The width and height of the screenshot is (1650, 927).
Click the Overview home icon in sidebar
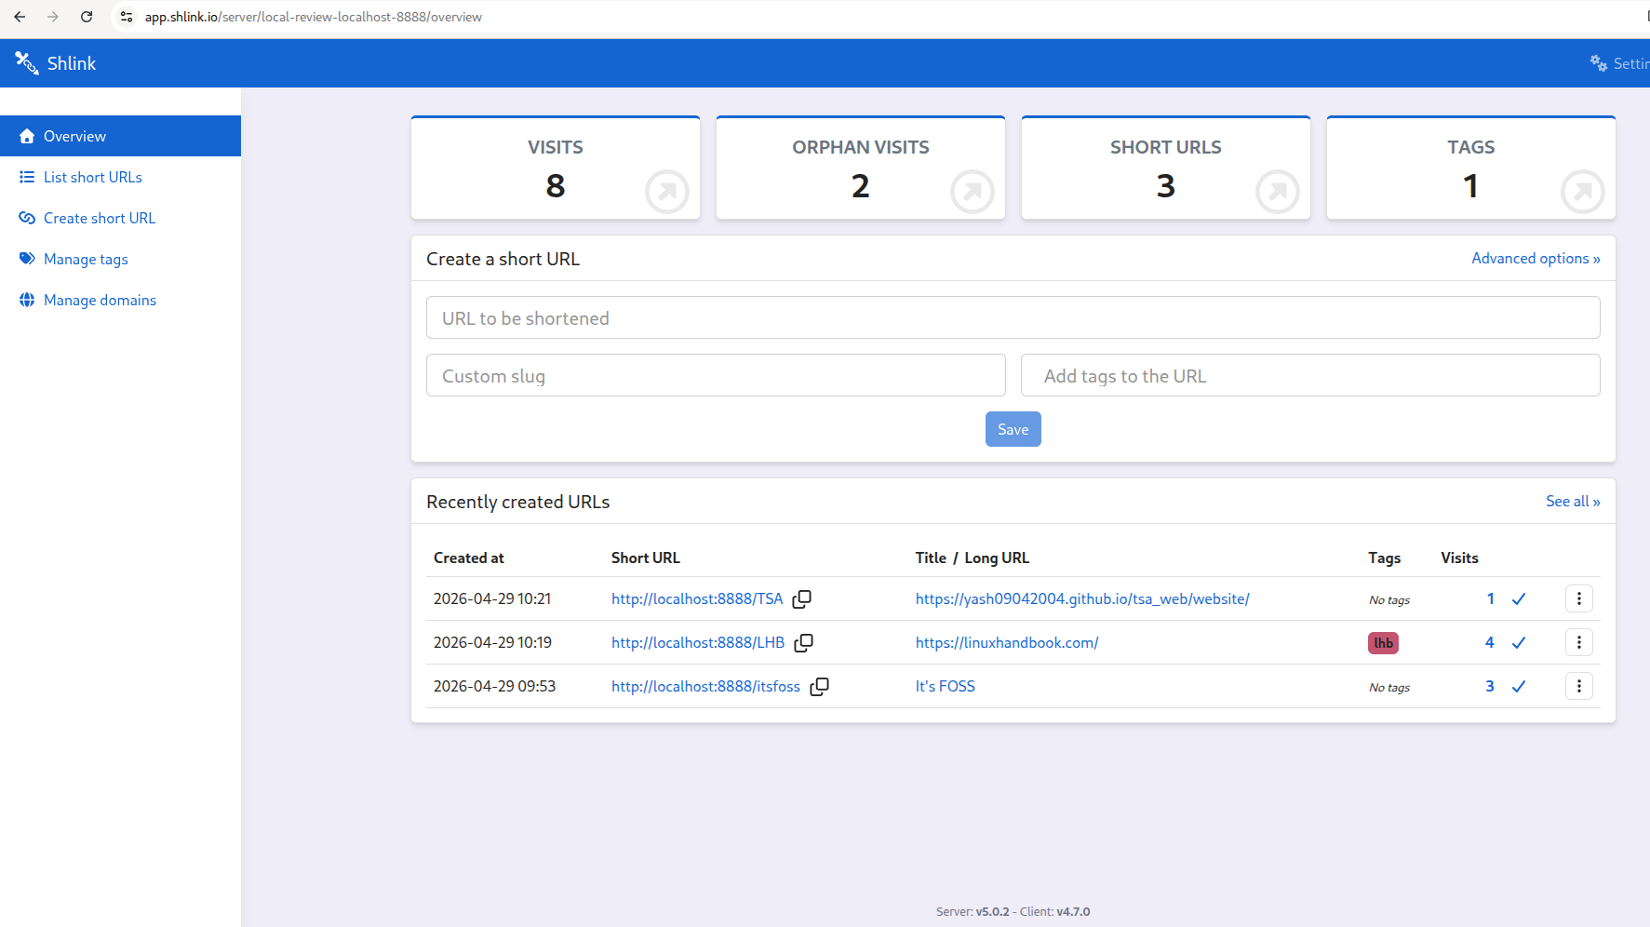(27, 136)
